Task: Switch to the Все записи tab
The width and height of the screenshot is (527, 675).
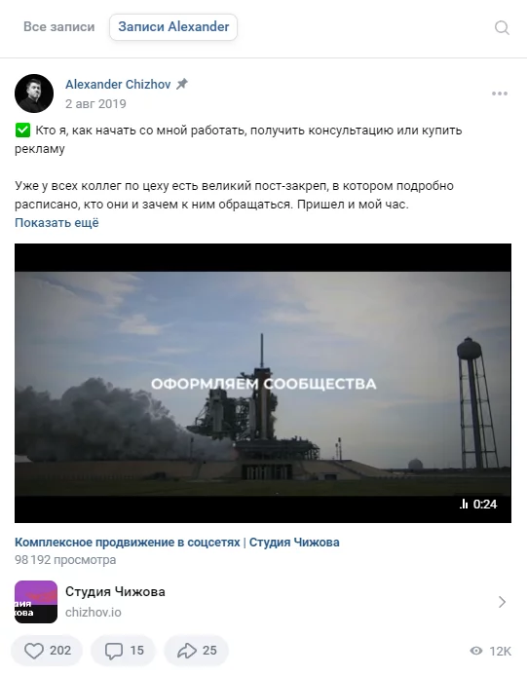Action: (x=59, y=26)
